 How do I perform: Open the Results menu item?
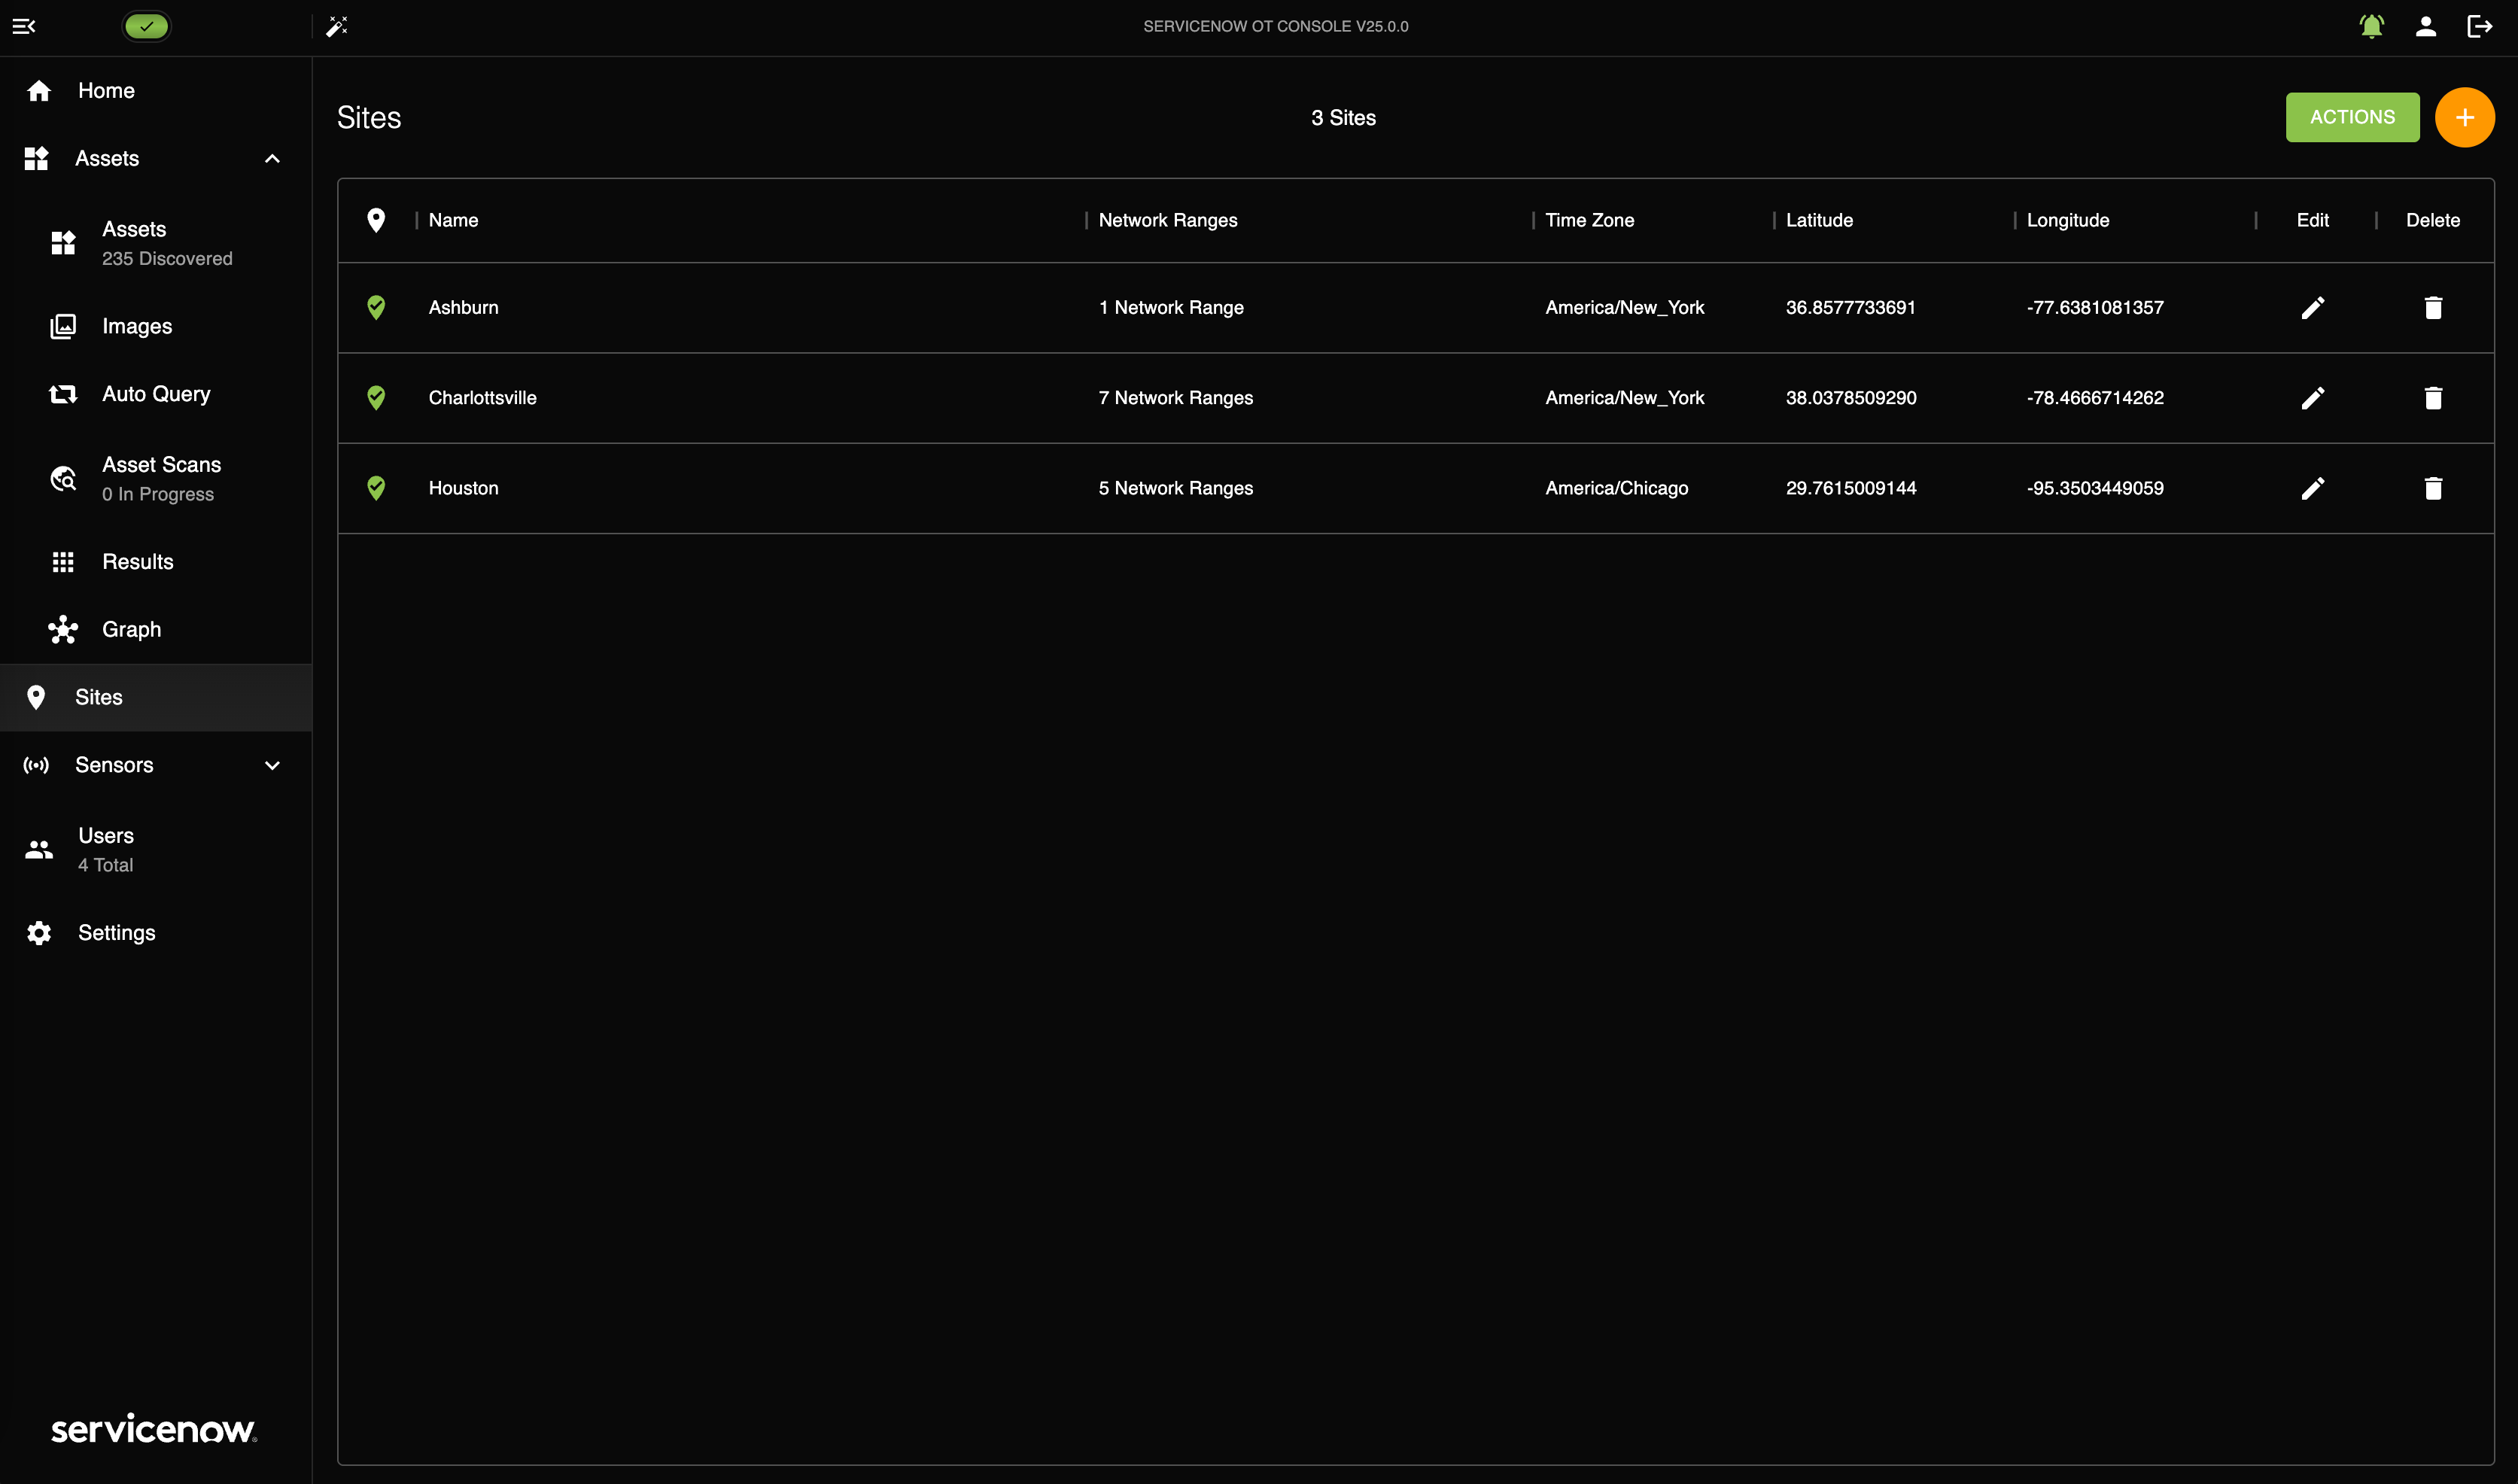pyautogui.click(x=156, y=562)
